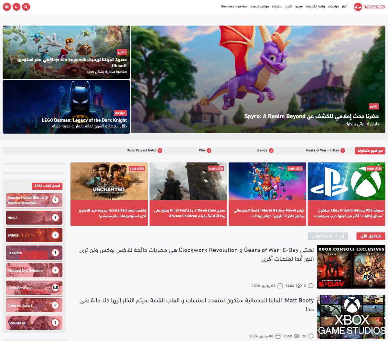Viewport: 388px width, 341px height.
Task: Open Xbox Project Helix vs PS6 card
Action: (346, 194)
